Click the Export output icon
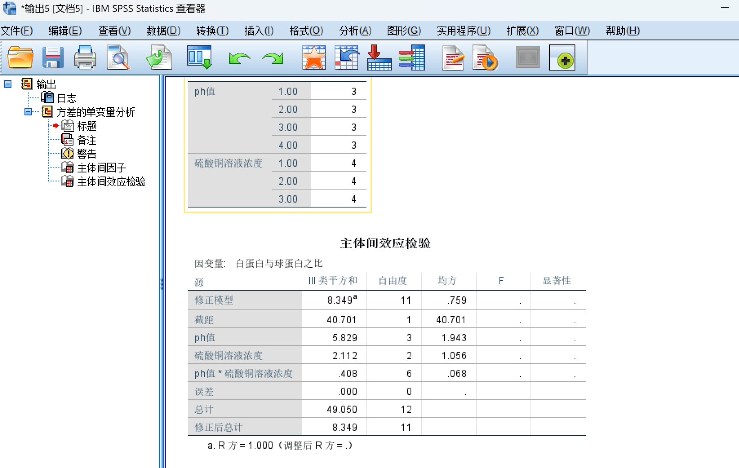Viewport: 739px width, 468px height. coord(159,57)
